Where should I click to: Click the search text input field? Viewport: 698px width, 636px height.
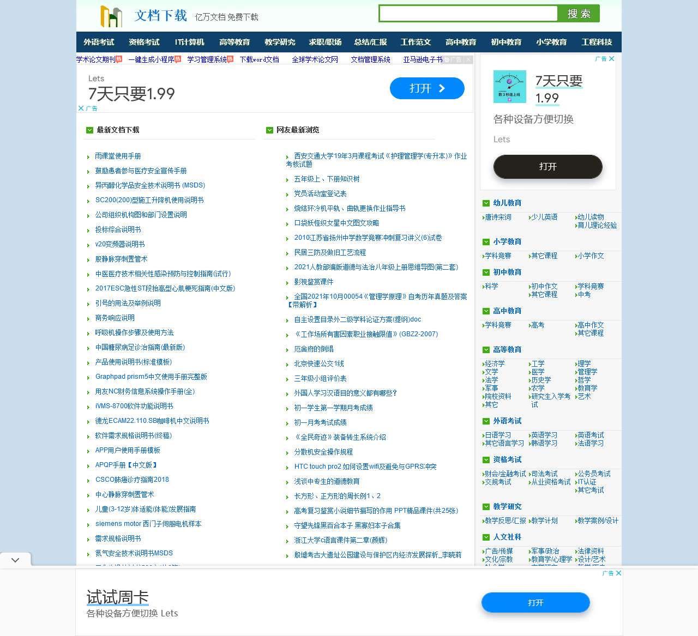click(468, 14)
